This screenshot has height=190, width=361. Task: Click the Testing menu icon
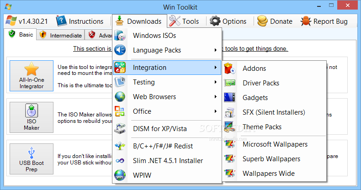tap(120, 82)
